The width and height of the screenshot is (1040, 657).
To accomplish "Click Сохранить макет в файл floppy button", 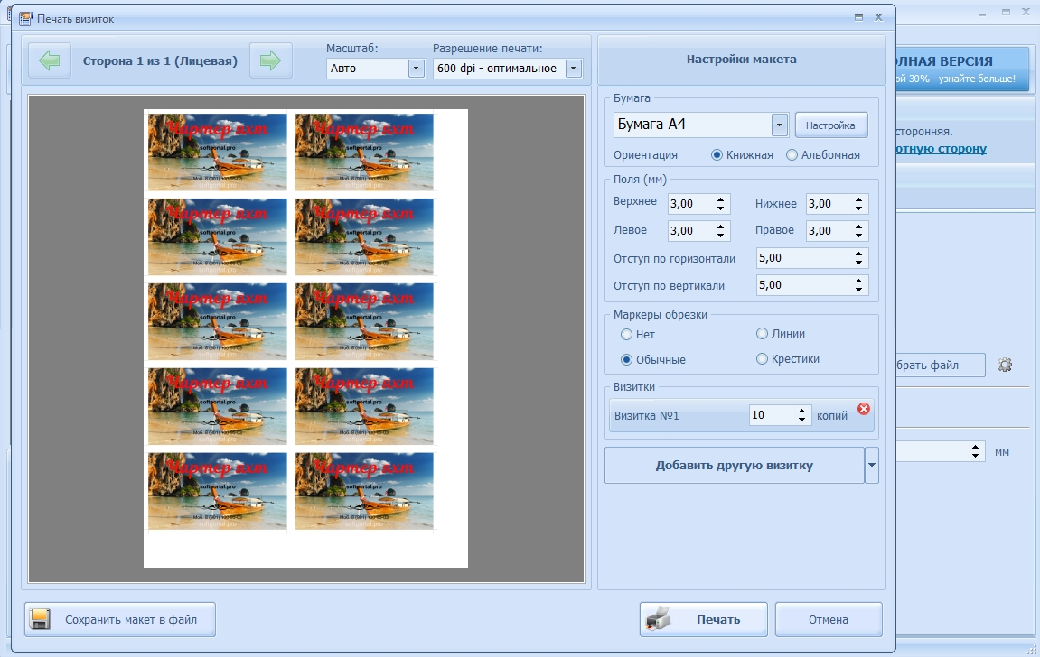I will (x=120, y=620).
